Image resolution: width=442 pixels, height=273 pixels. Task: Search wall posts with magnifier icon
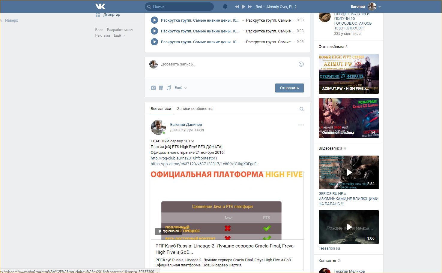pos(301,109)
